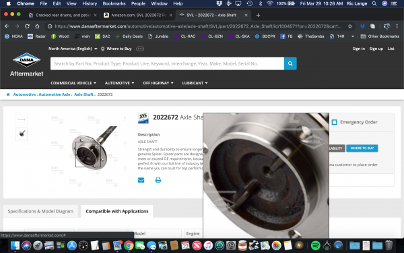Image resolution: width=404 pixels, height=253 pixels.
Task: Open the T4R bookmark
Action: coord(337,36)
